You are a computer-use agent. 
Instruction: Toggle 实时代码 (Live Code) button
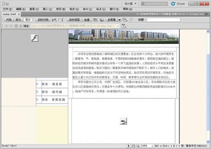[43, 20]
